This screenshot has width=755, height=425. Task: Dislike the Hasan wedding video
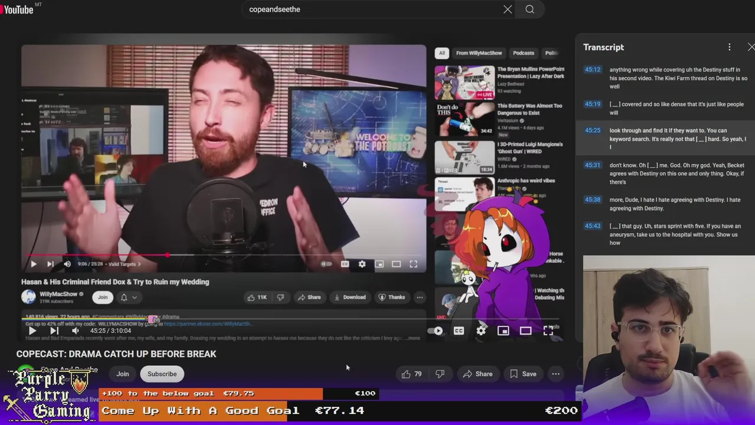click(281, 297)
